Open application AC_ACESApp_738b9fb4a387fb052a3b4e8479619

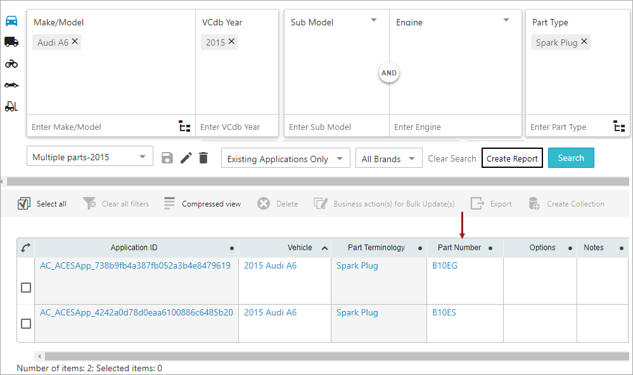pyautogui.click(x=135, y=265)
